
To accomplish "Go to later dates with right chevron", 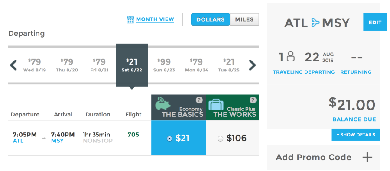I will click(x=252, y=65).
